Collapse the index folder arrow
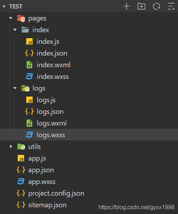Image resolution: width=178 pixels, height=214 pixels. 15,30
